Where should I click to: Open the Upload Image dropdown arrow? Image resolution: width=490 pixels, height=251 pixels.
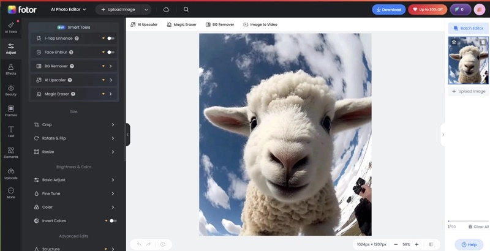tap(146, 10)
